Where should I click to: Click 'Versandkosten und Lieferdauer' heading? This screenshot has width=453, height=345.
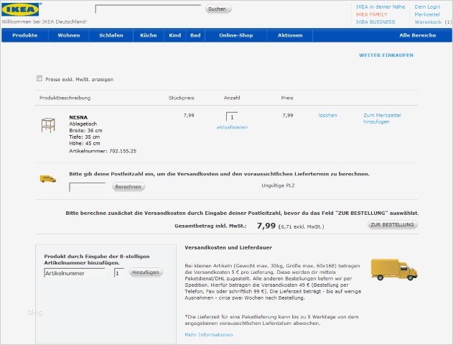coord(228,247)
